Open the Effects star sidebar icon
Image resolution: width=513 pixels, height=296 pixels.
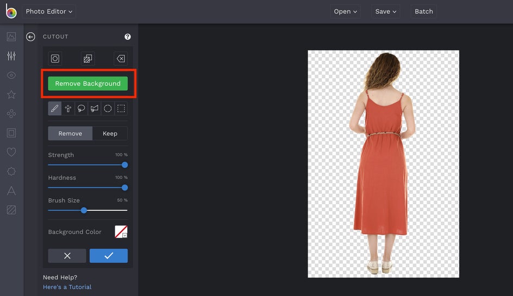(x=11, y=95)
